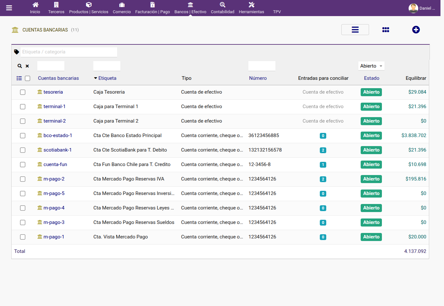Click the 36123456885 account number
The image size is (444, 306).
(264, 135)
